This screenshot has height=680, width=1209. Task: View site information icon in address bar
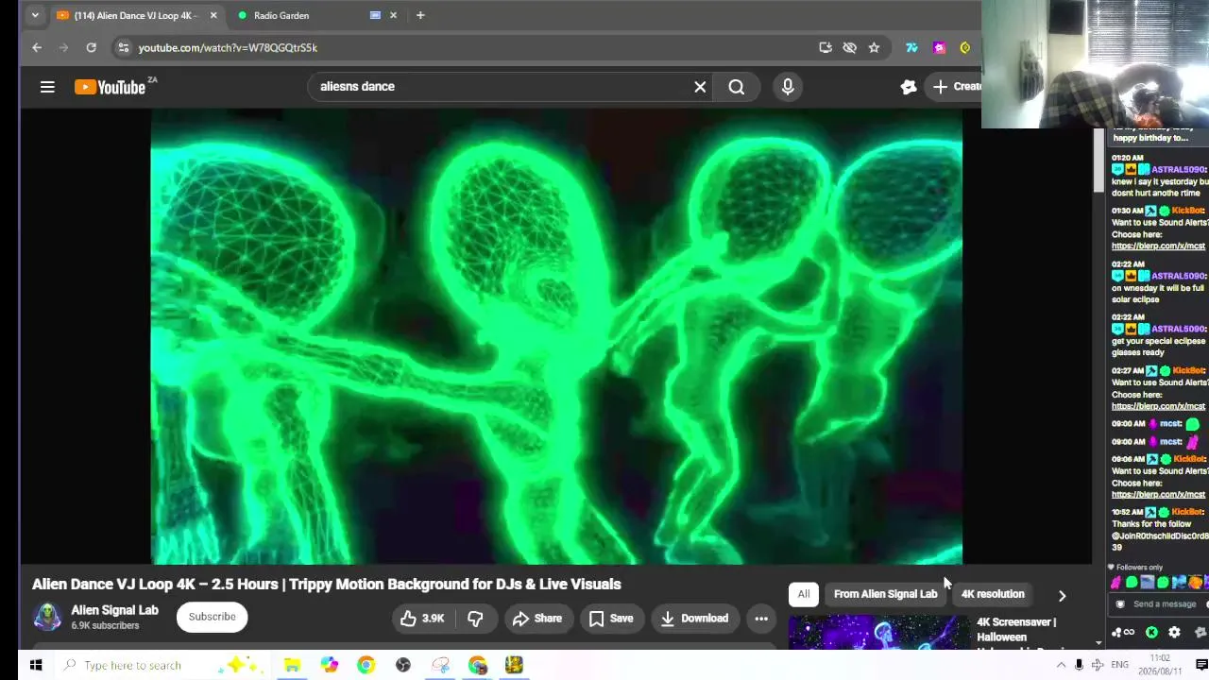pyautogui.click(x=123, y=47)
